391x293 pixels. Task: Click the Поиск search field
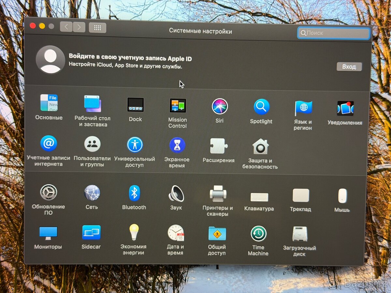pos(334,33)
